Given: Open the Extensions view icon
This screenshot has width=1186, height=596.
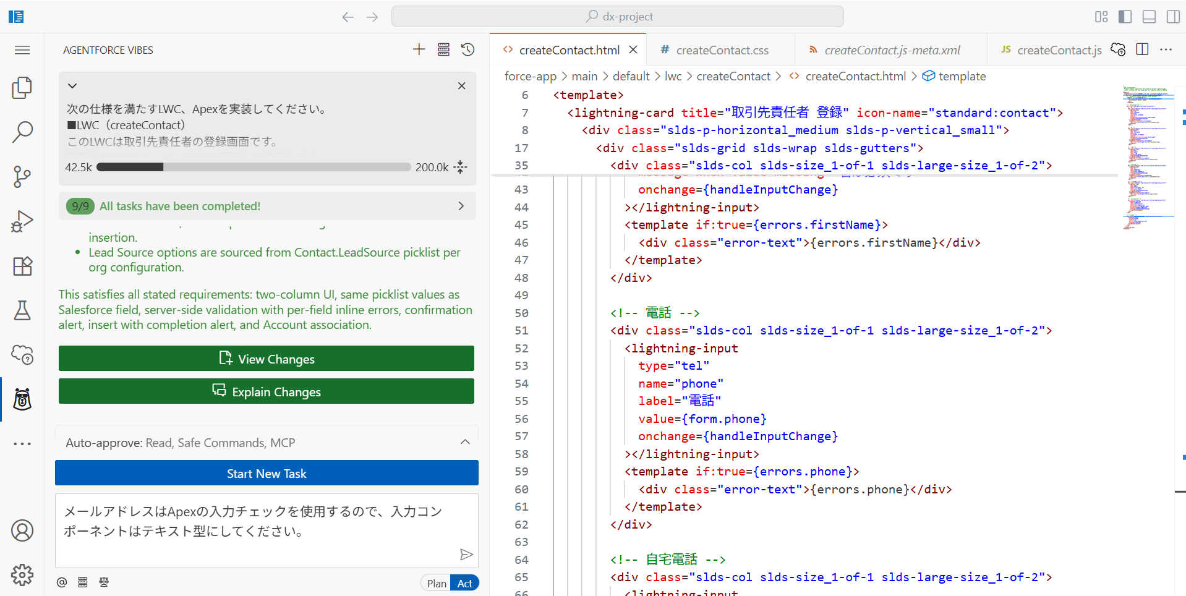Looking at the screenshot, I should (22, 266).
